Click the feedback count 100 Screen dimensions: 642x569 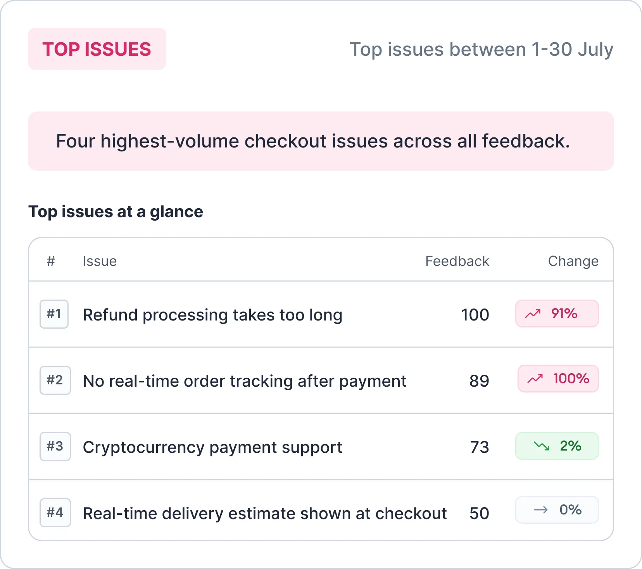pyautogui.click(x=475, y=315)
